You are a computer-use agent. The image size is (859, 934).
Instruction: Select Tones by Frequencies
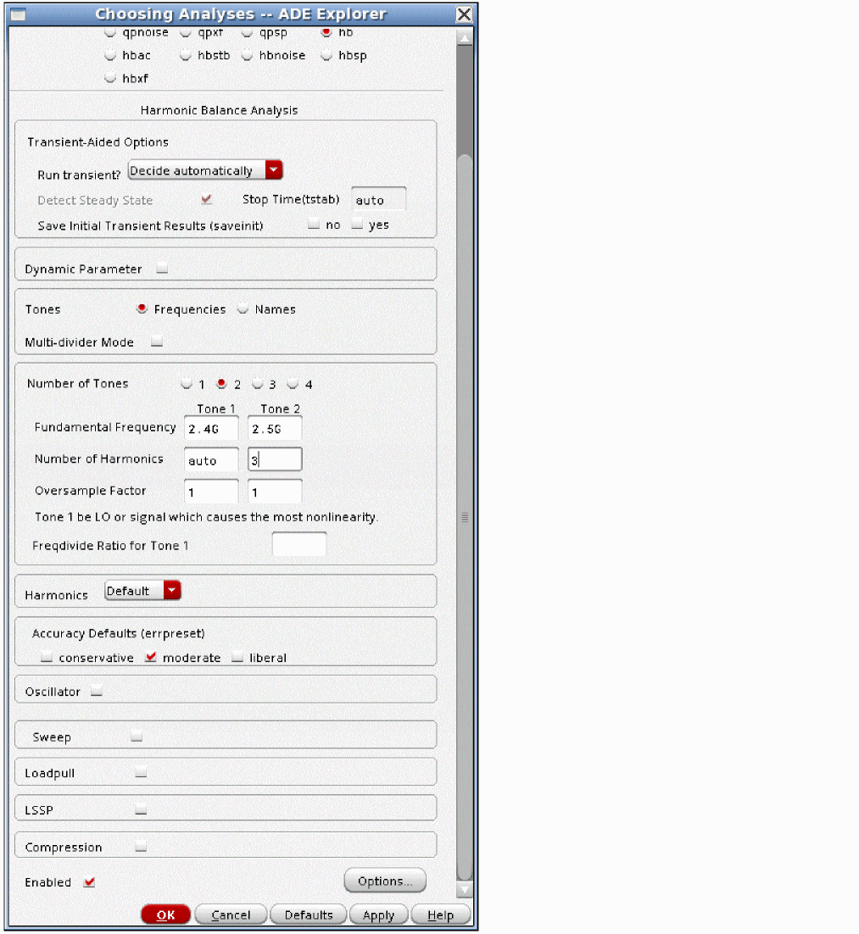tap(142, 309)
